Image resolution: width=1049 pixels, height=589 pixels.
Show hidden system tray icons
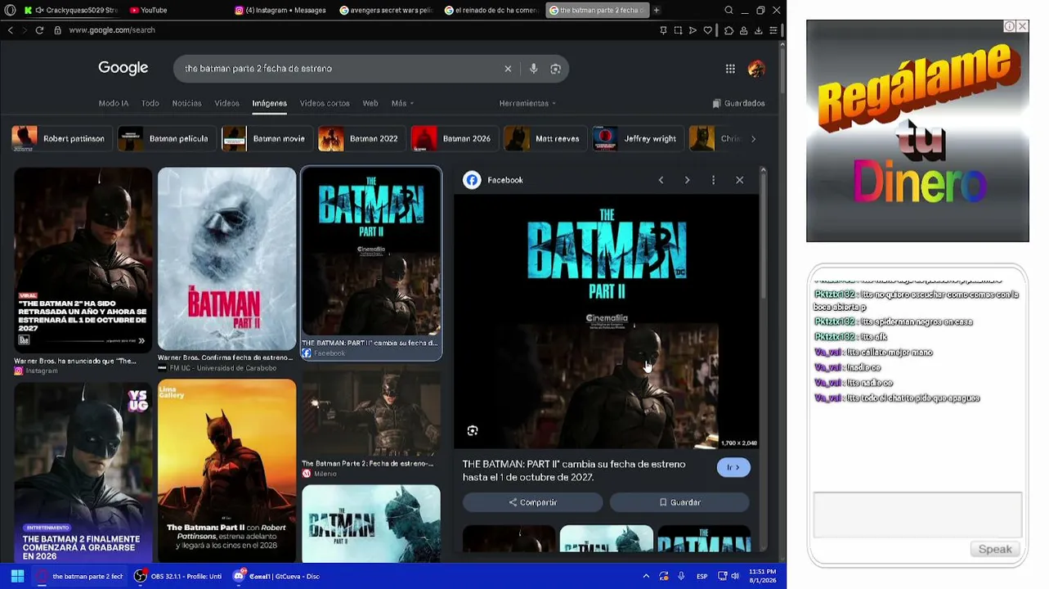[646, 576]
